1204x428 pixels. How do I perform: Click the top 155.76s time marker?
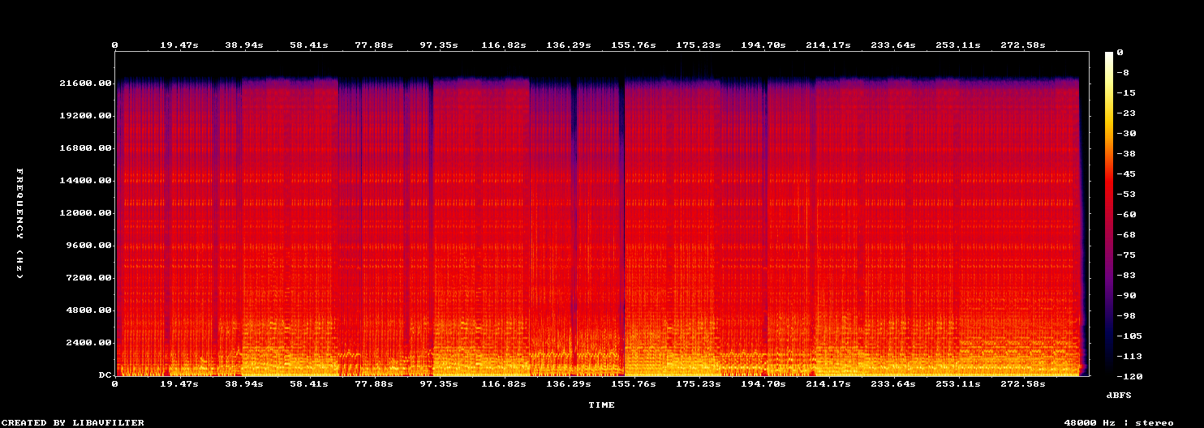click(634, 45)
